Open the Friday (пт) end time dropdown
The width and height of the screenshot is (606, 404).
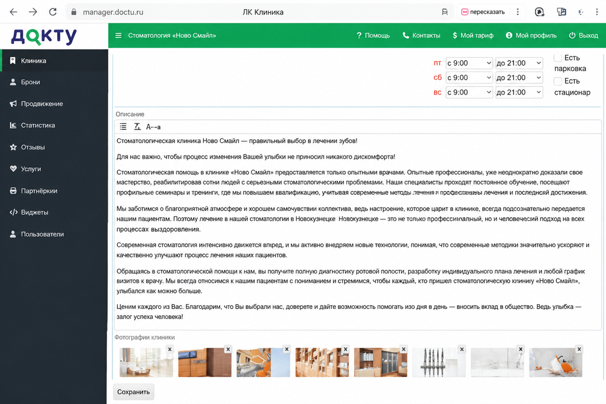[519, 63]
